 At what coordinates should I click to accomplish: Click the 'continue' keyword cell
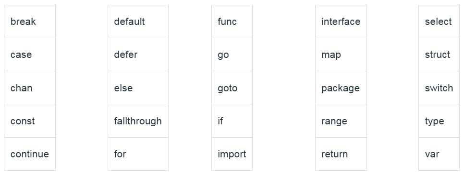pos(30,154)
